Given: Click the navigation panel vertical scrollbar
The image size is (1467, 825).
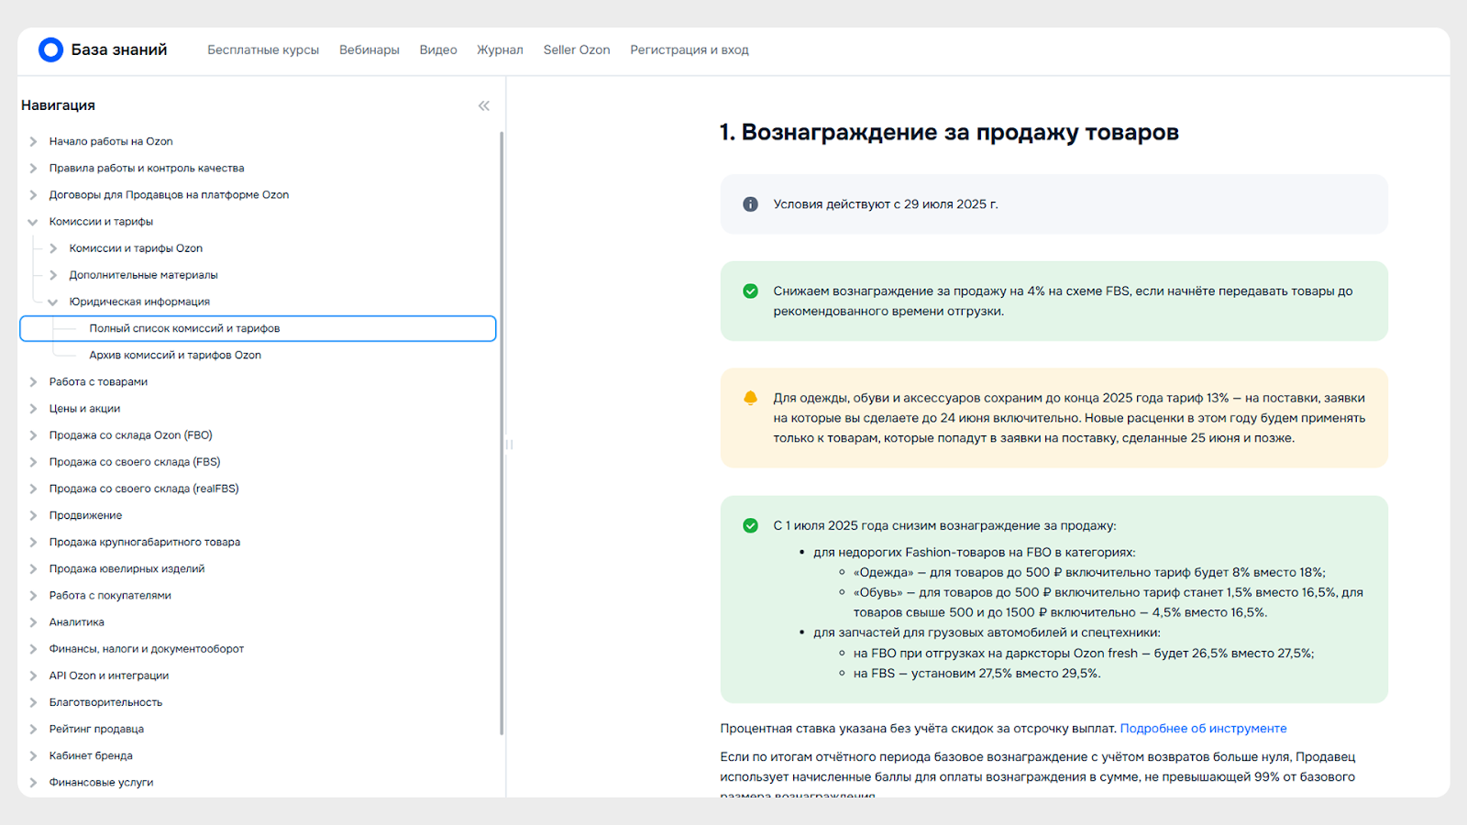Looking at the screenshot, I should tap(502, 433).
